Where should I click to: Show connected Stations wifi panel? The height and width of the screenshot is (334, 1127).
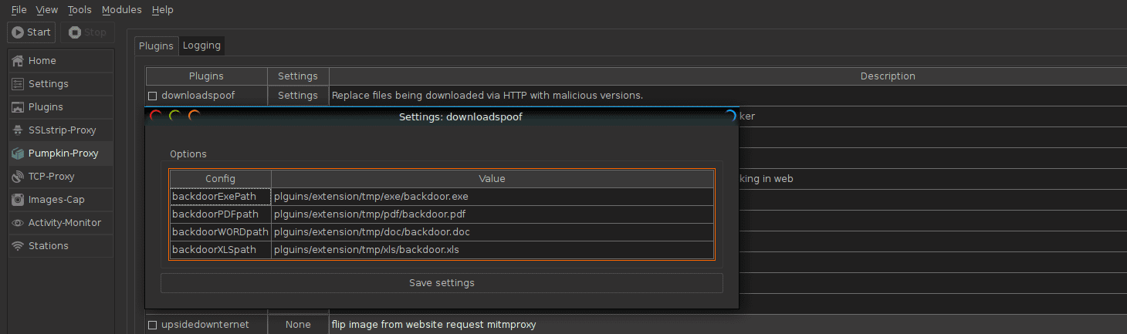48,246
